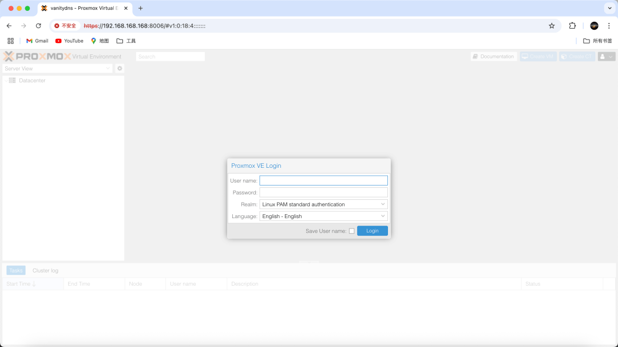
Task: Open the YouTube bookmark
Action: pos(69,41)
